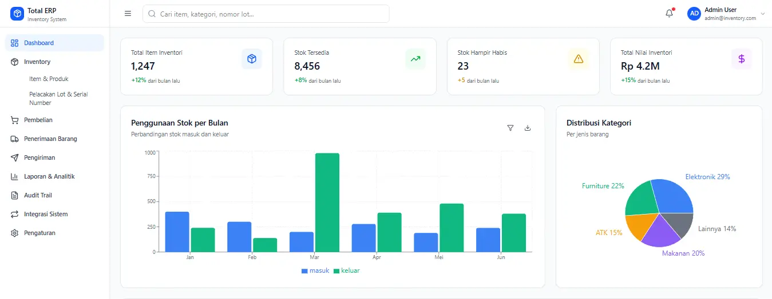Screen dimensions: 772x299
Task: Click the dollar icon on Total Nilai Inventori
Action: click(x=741, y=59)
